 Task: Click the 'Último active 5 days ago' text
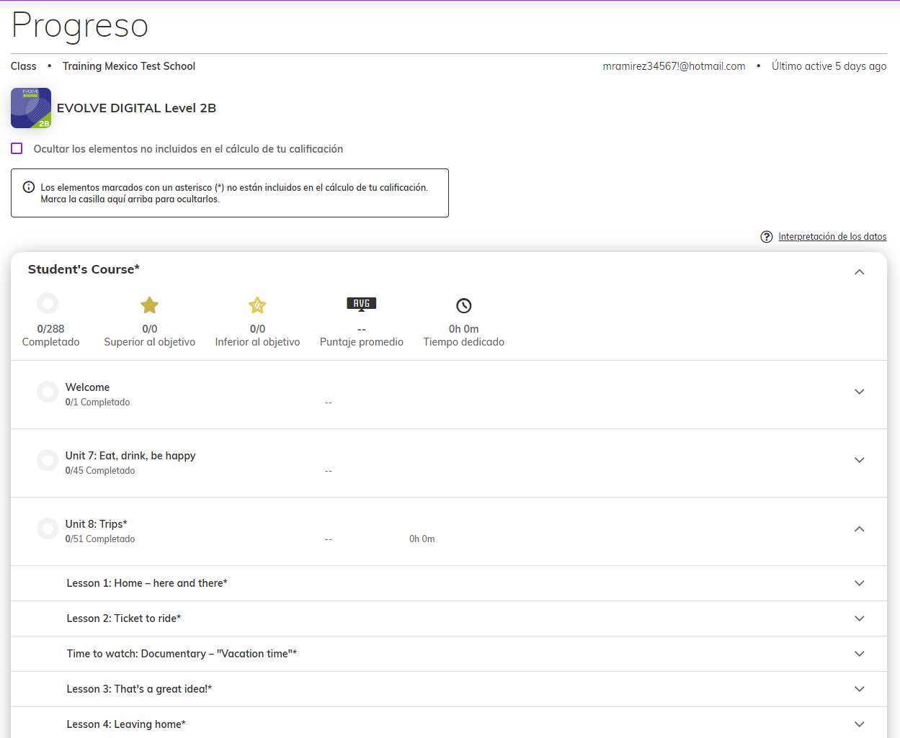coord(829,66)
